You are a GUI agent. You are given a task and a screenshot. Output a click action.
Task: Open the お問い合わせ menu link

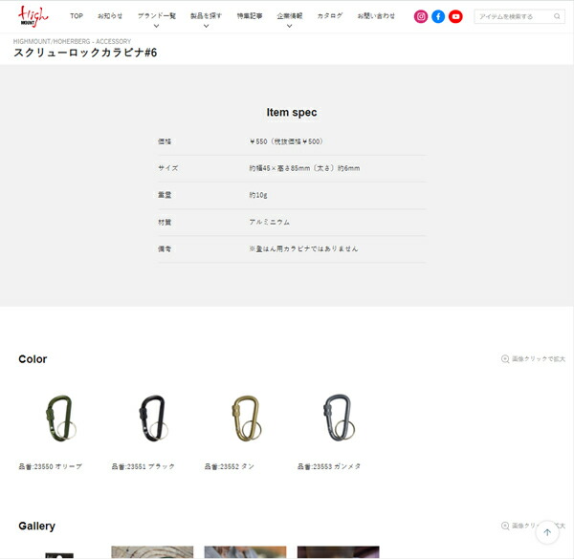[376, 16]
